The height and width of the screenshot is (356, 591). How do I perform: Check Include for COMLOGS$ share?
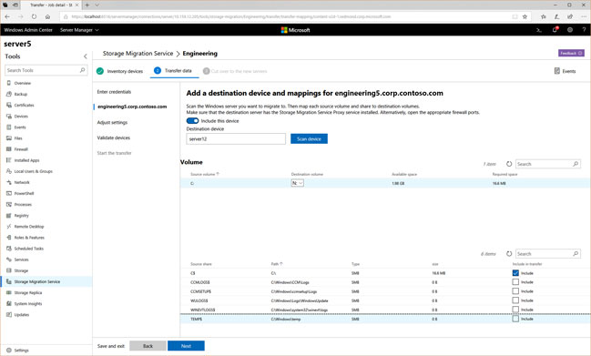point(515,282)
